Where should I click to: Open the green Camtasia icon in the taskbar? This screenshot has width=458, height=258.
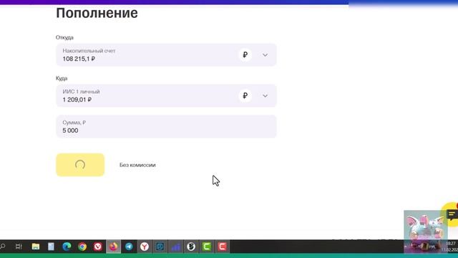(207, 247)
